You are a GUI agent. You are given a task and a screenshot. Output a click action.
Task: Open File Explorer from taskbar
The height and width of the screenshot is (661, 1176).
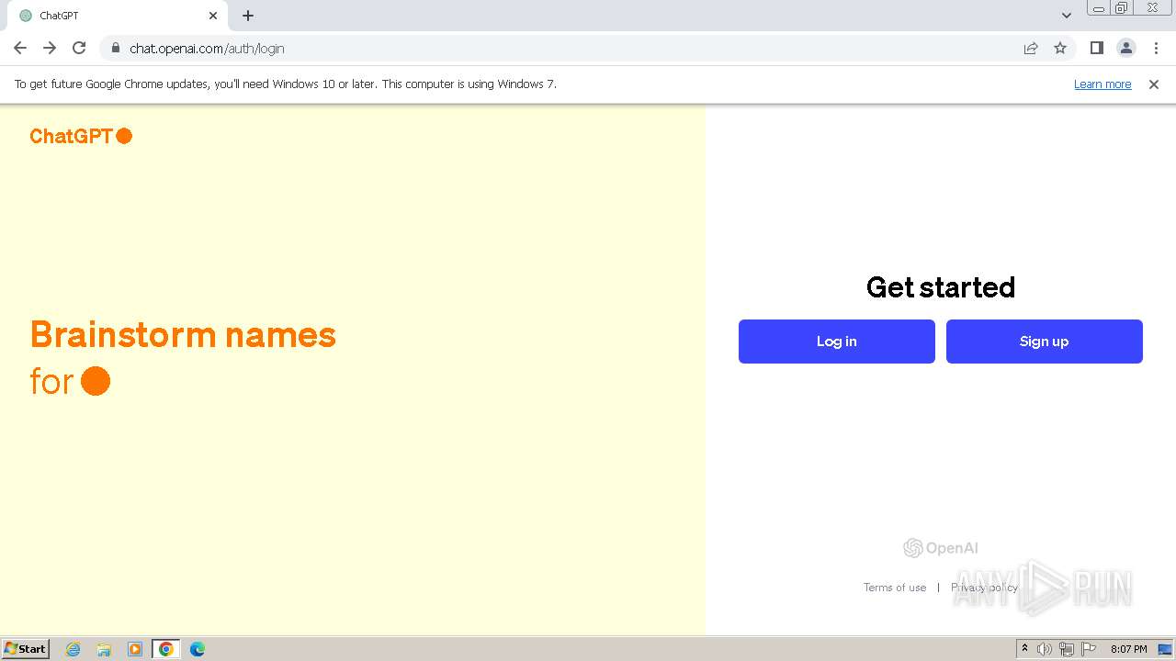[104, 649]
